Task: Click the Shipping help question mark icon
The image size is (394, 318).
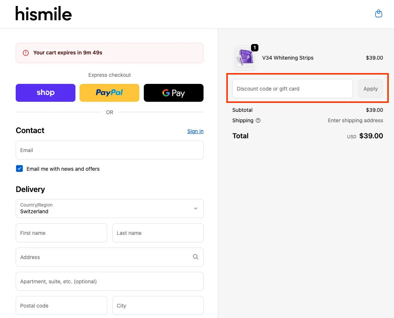Action: pyautogui.click(x=258, y=120)
